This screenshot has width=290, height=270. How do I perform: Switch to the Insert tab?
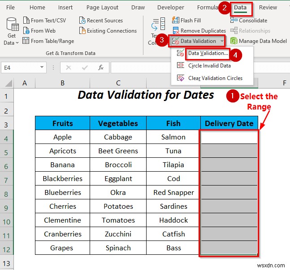pyautogui.click(x=65, y=8)
